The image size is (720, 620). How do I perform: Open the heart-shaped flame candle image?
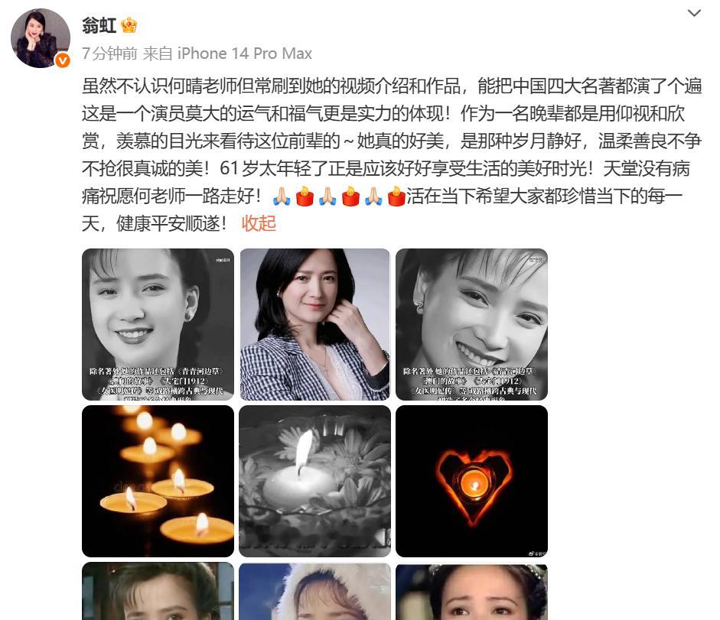471,481
